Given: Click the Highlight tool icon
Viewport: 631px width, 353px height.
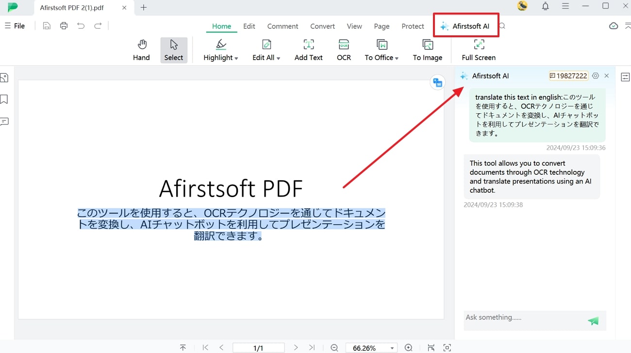Looking at the screenshot, I should point(221,45).
